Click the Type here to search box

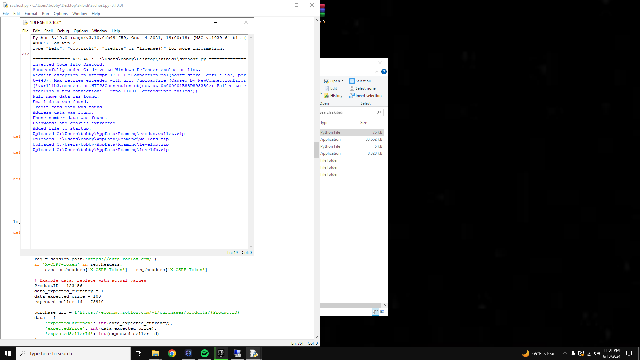coord(73,353)
